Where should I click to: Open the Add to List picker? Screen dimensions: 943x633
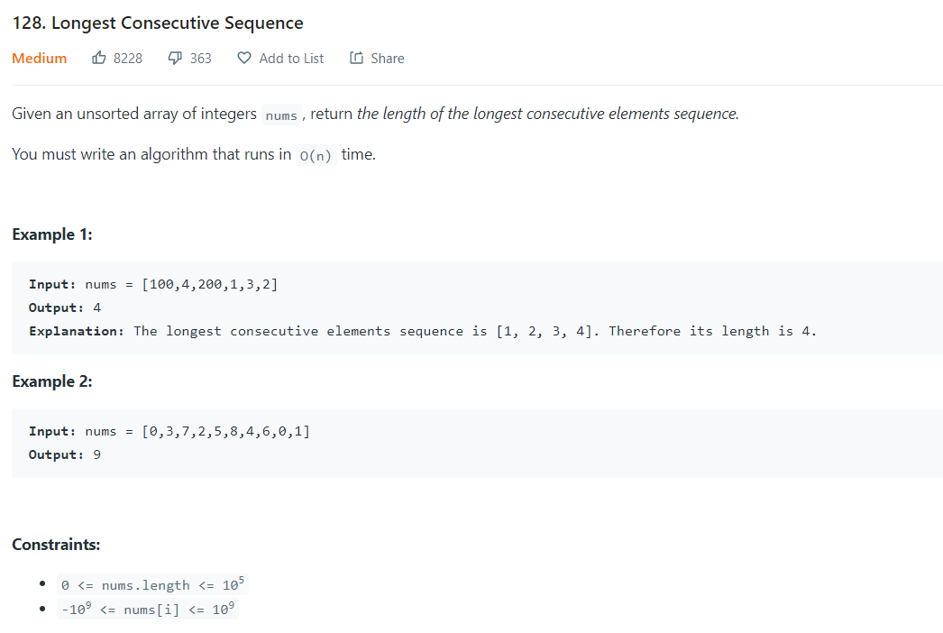[290, 57]
